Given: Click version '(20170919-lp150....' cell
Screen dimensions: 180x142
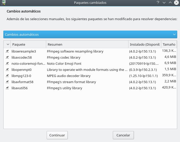Looking at the screenshot, I should (x=144, y=63).
